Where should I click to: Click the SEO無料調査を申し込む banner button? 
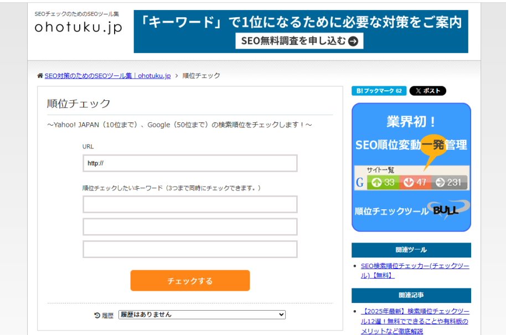click(x=300, y=40)
